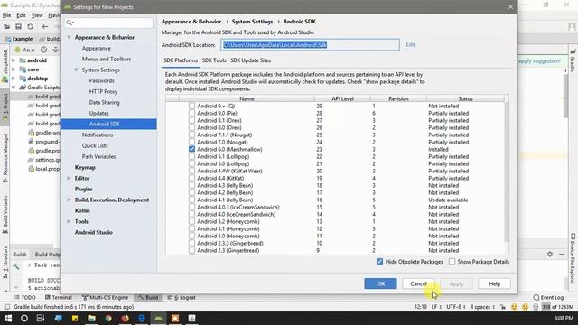The image size is (578, 325).
Task: Open the Plugins settings page
Action: pyautogui.click(x=84, y=189)
